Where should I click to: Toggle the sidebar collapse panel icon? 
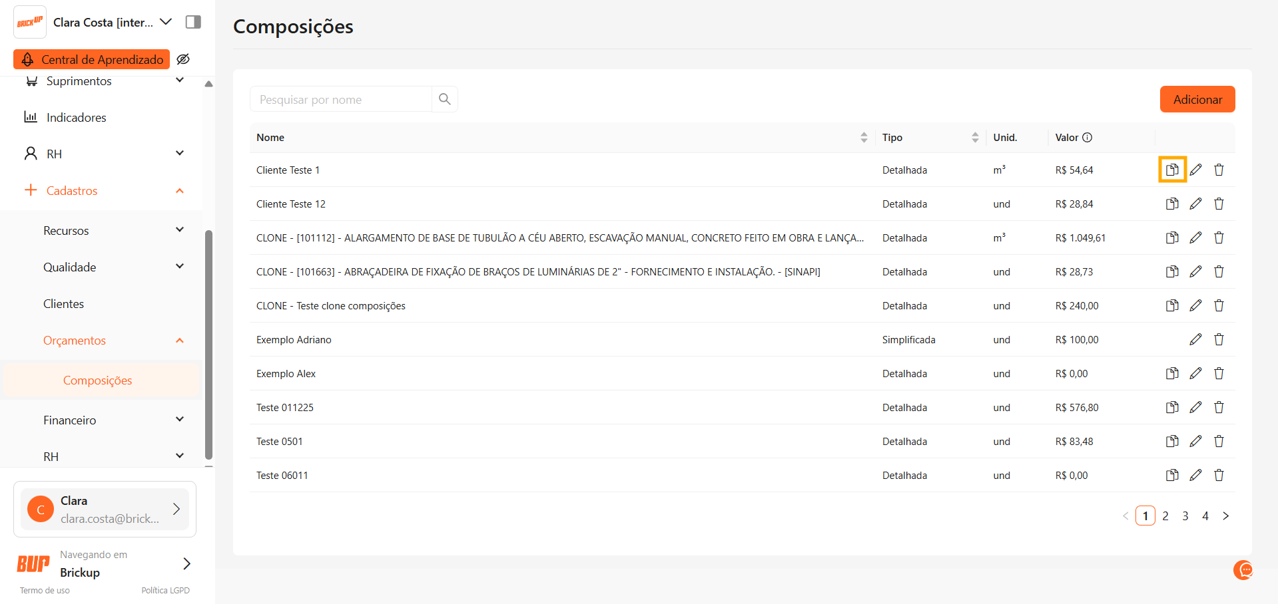point(193,22)
